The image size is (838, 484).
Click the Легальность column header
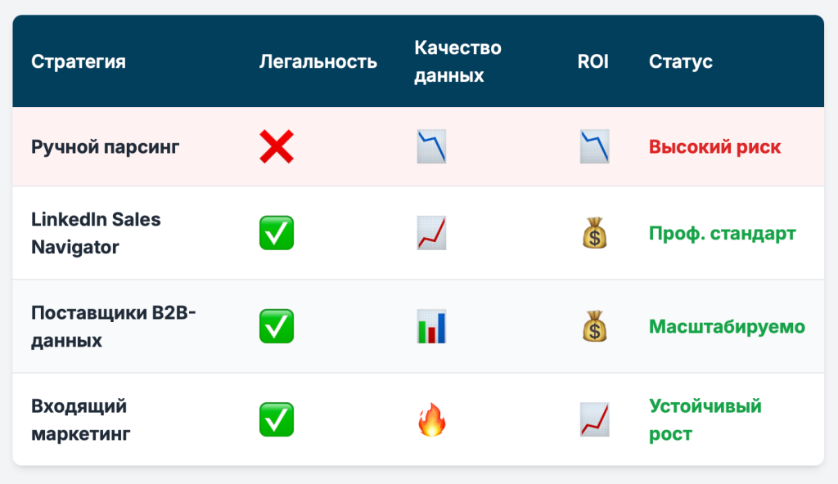[318, 61]
